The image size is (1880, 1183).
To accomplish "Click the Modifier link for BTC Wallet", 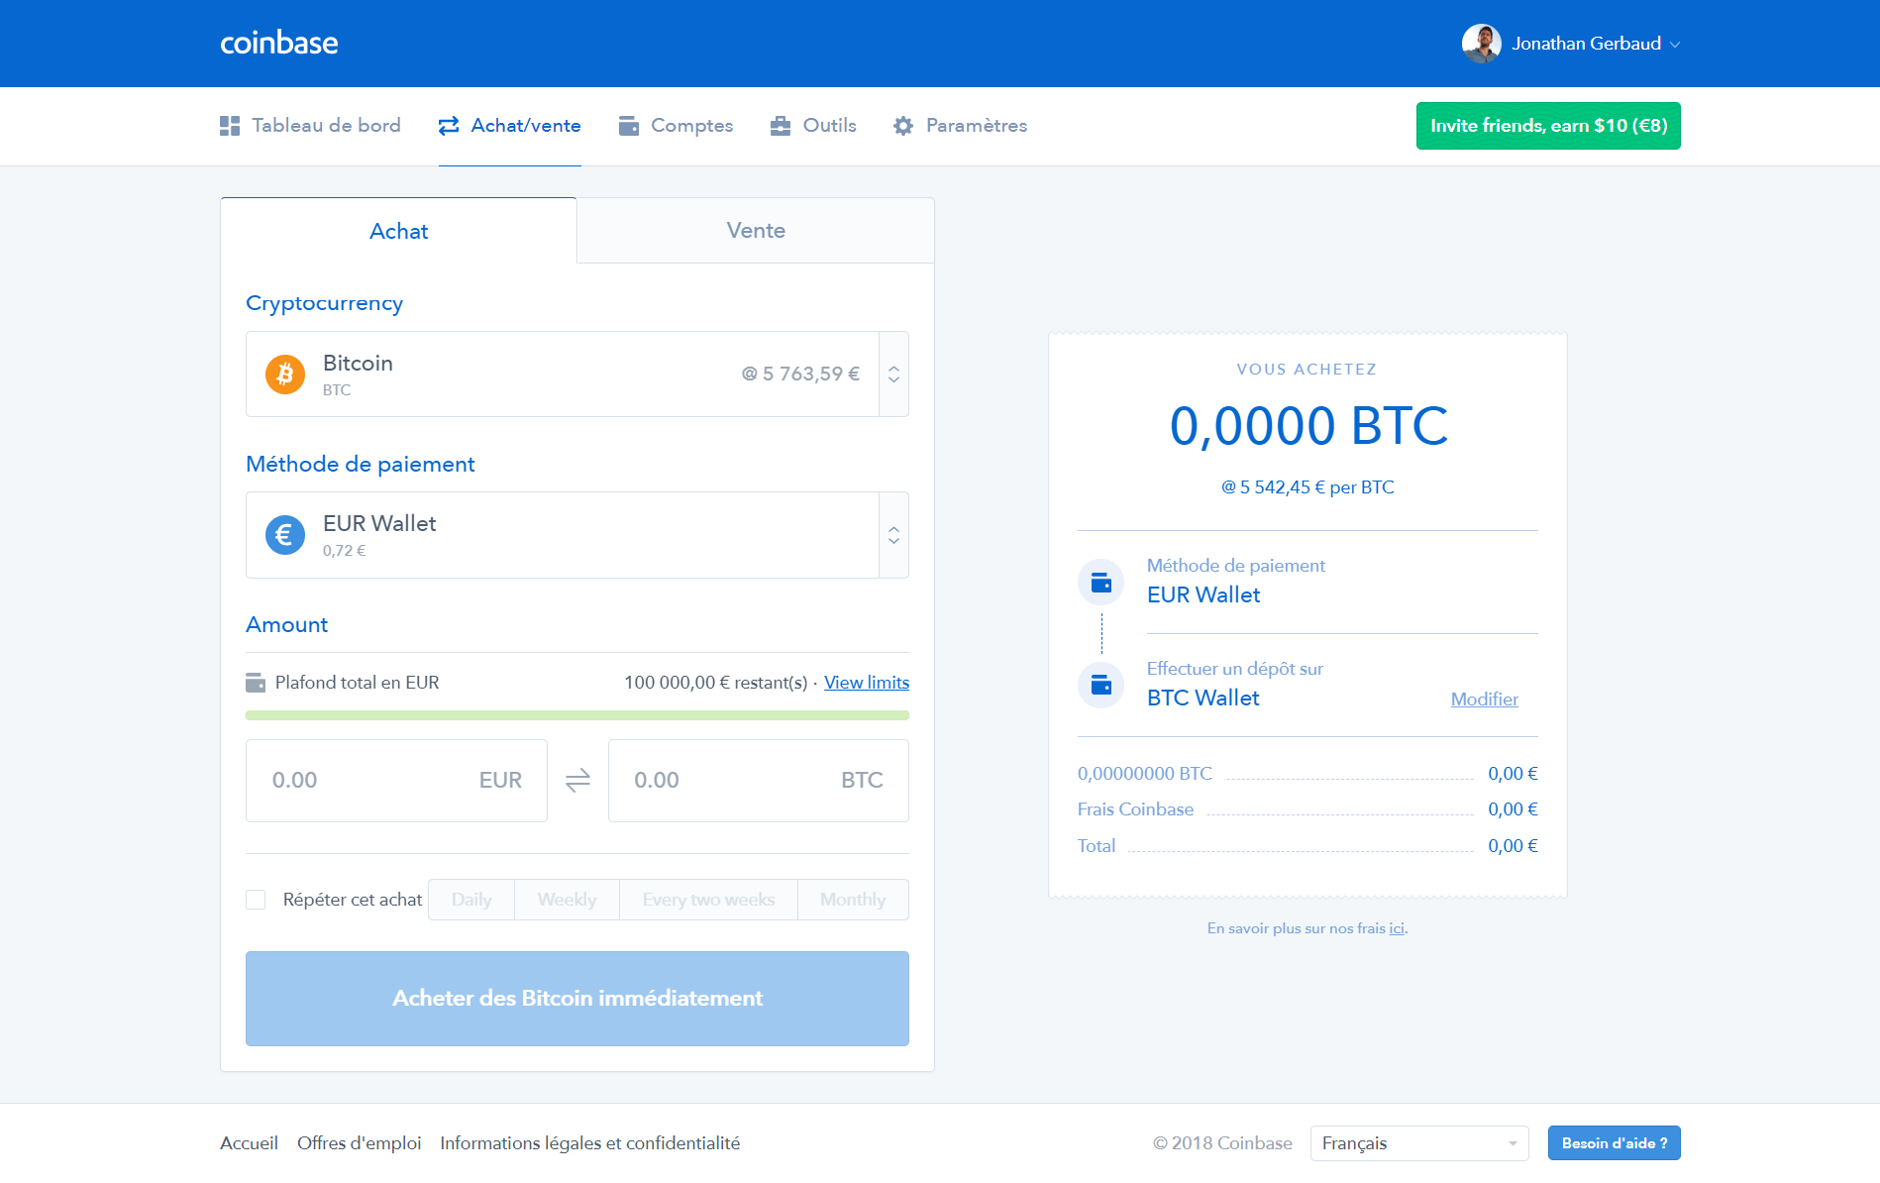I will pyautogui.click(x=1484, y=699).
